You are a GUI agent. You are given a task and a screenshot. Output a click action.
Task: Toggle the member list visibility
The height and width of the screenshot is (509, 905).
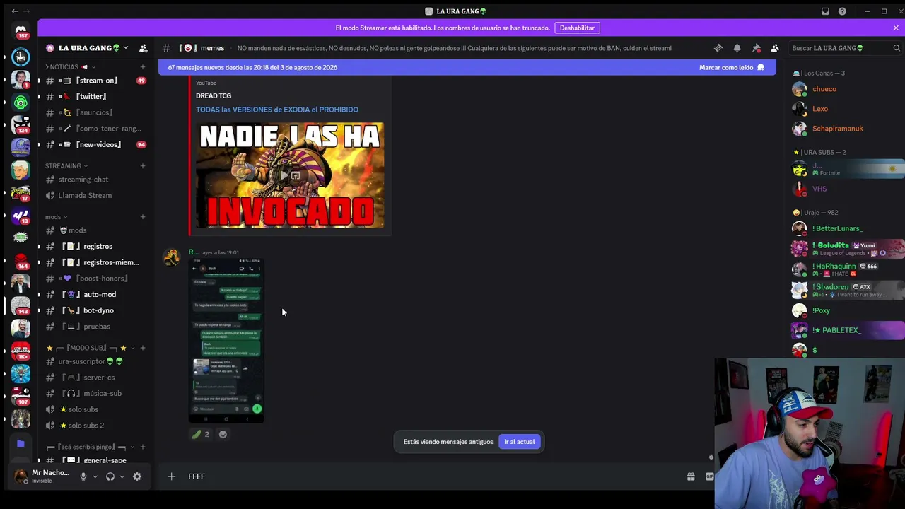click(x=775, y=48)
